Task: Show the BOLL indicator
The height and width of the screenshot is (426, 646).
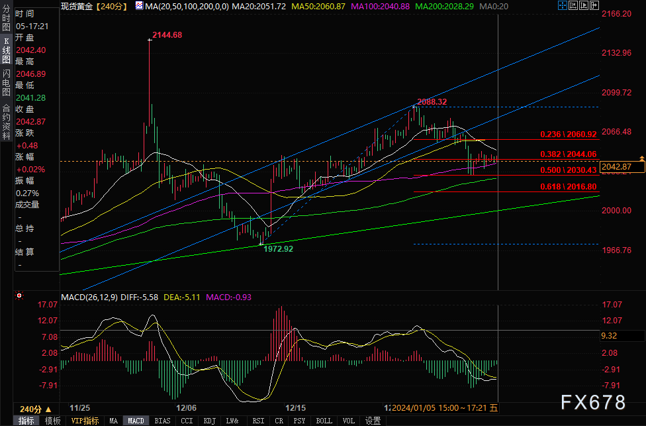Action: click(x=324, y=421)
